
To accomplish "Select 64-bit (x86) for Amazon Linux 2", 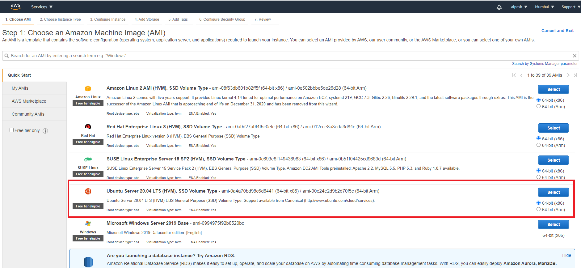I will point(539,100).
